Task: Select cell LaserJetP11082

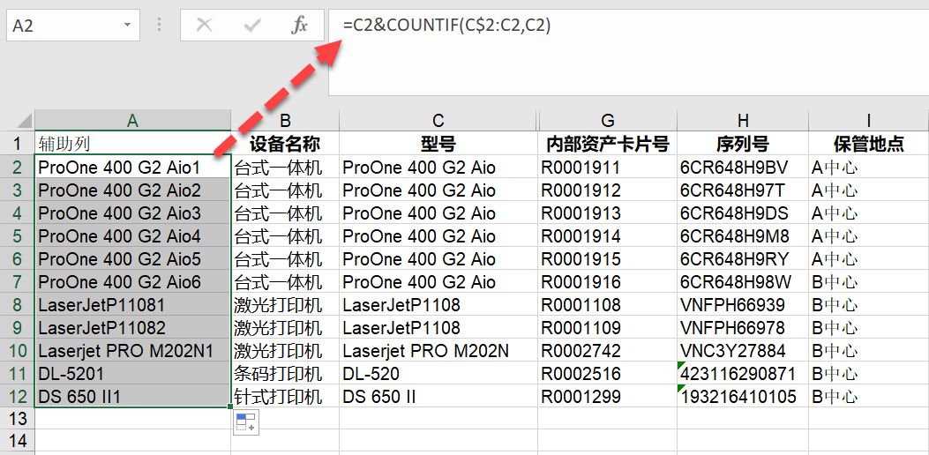Action: click(x=132, y=328)
